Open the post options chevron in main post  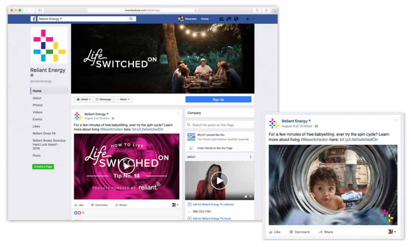[x=178, y=113]
